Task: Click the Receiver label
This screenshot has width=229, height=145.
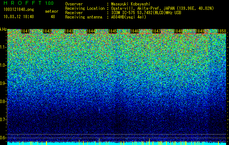Action: tap(74, 13)
